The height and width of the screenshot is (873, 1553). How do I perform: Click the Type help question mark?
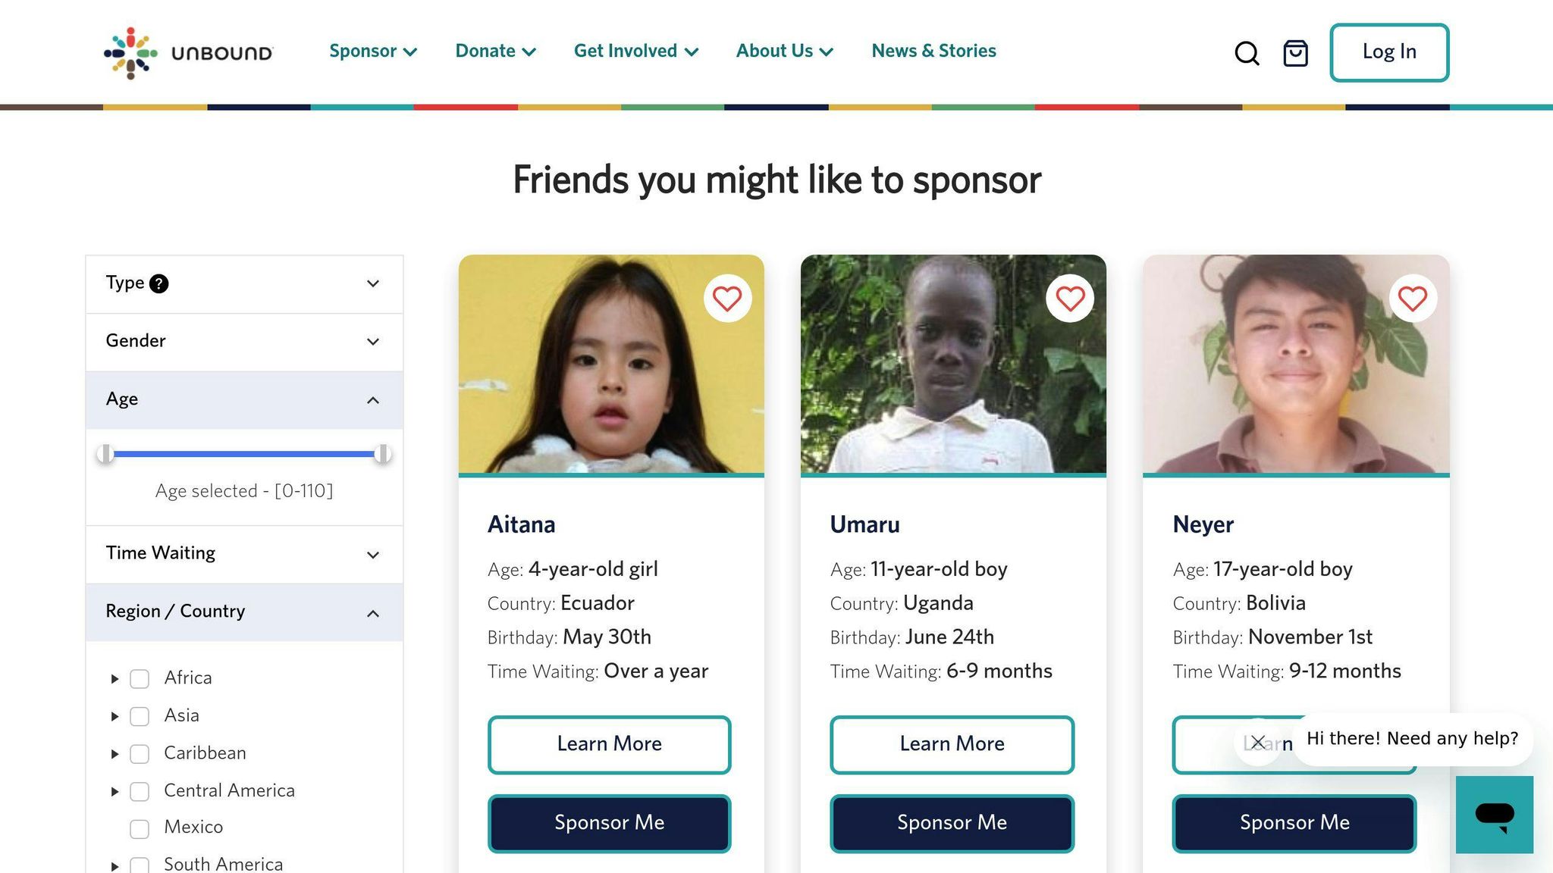pyautogui.click(x=158, y=283)
